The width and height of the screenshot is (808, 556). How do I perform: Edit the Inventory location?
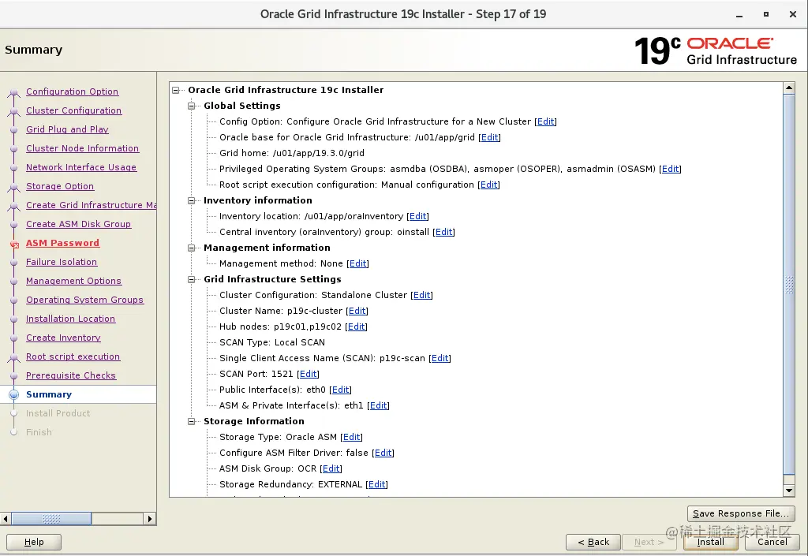[418, 217]
